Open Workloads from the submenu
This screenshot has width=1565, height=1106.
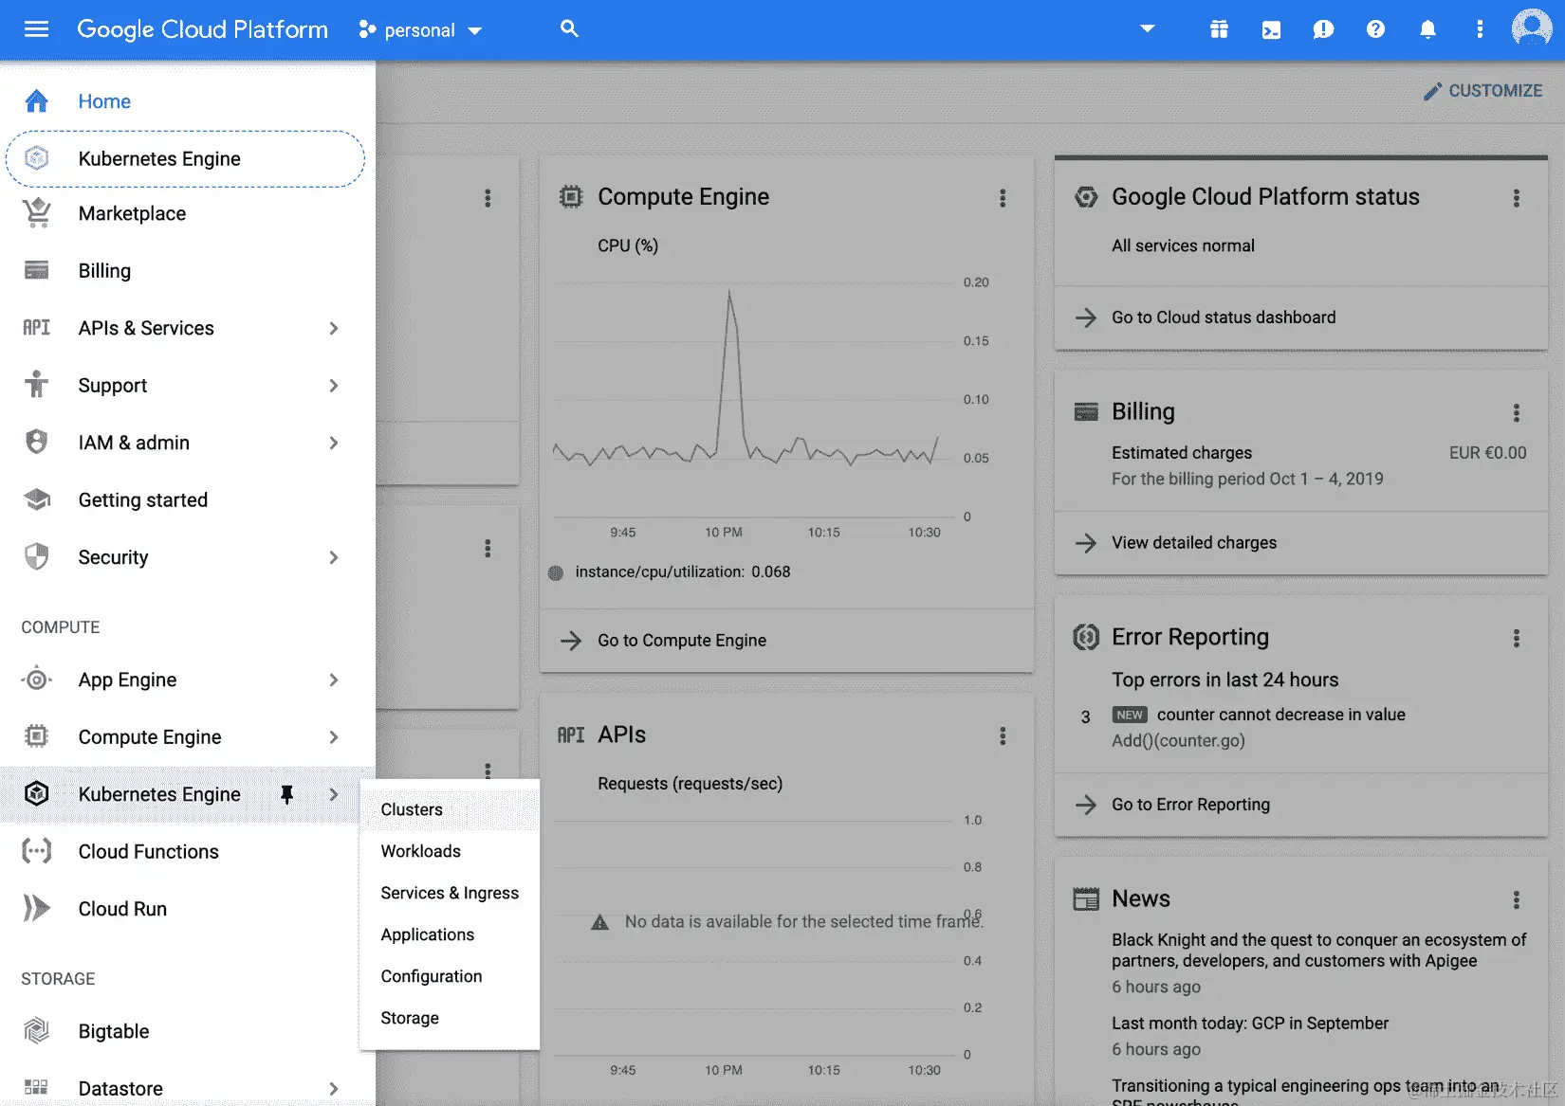420,851
